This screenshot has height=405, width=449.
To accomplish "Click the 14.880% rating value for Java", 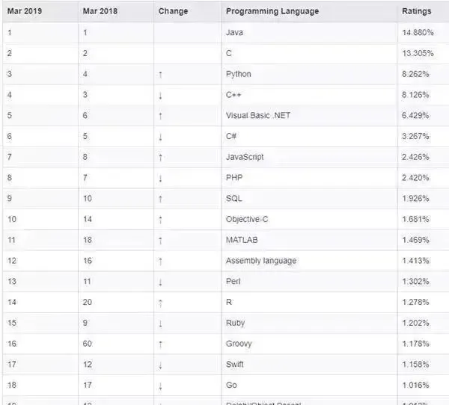I will tap(415, 33).
